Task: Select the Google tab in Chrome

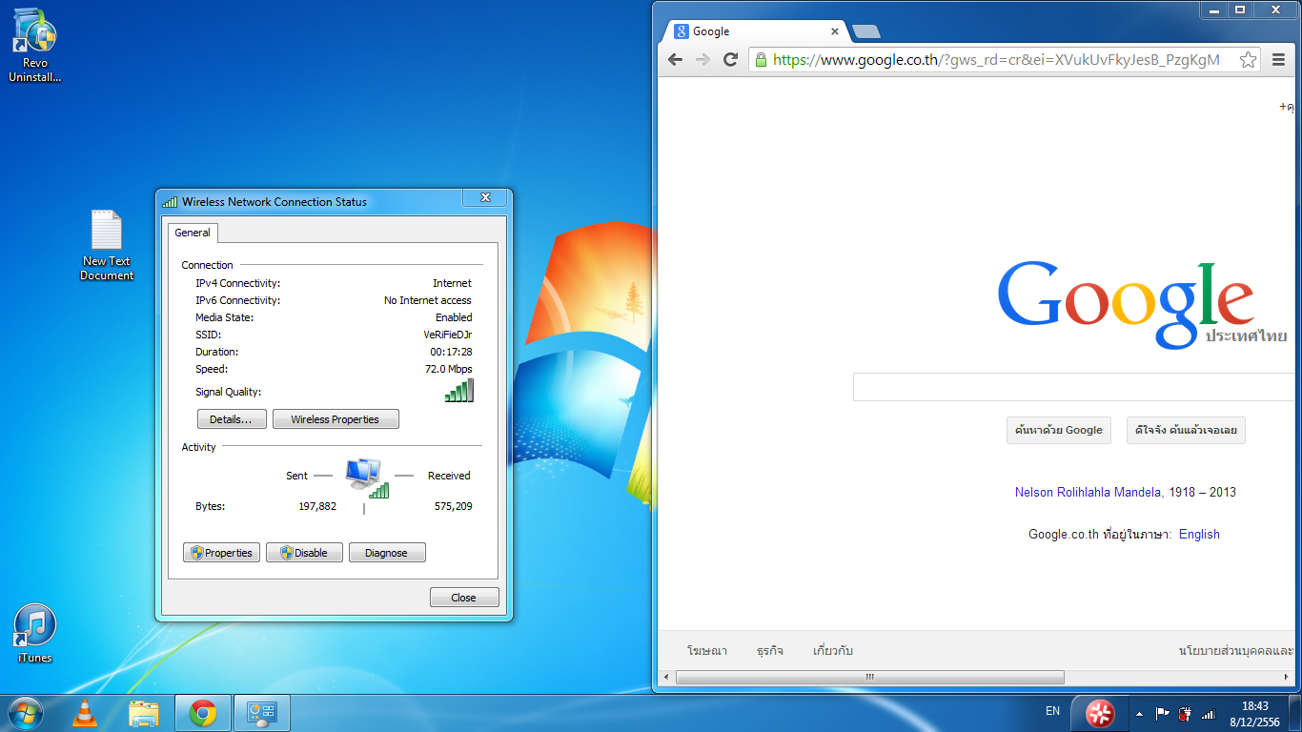Action: [753, 31]
